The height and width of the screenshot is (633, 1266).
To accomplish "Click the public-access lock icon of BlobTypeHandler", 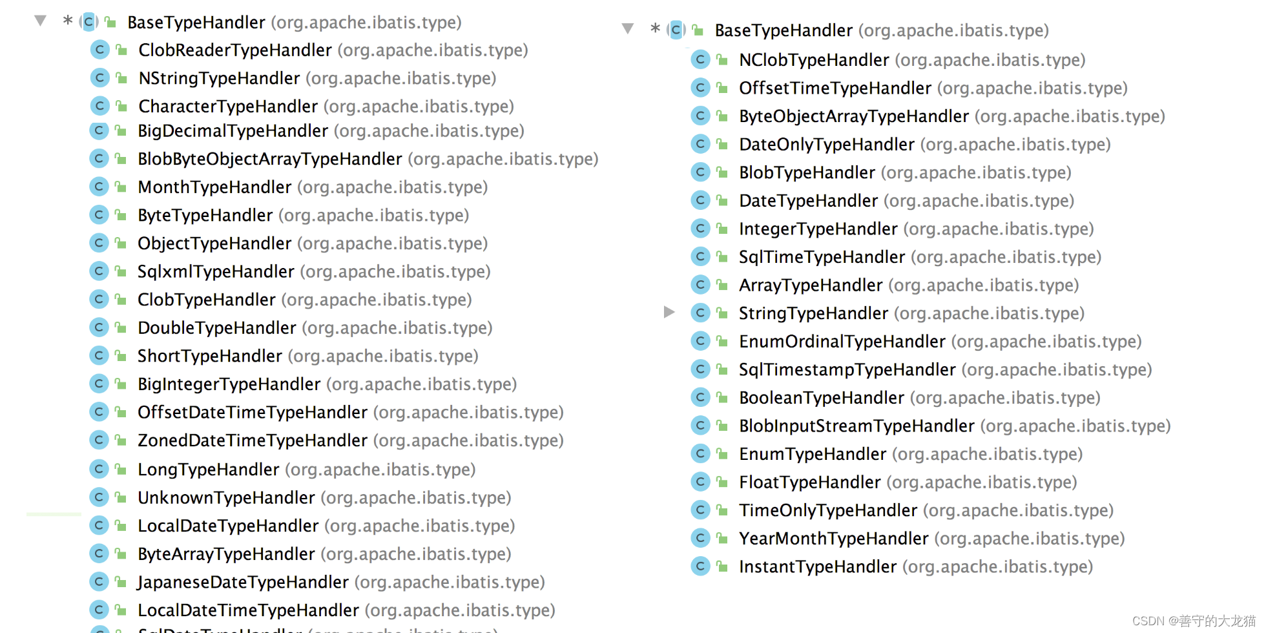I will coord(722,172).
